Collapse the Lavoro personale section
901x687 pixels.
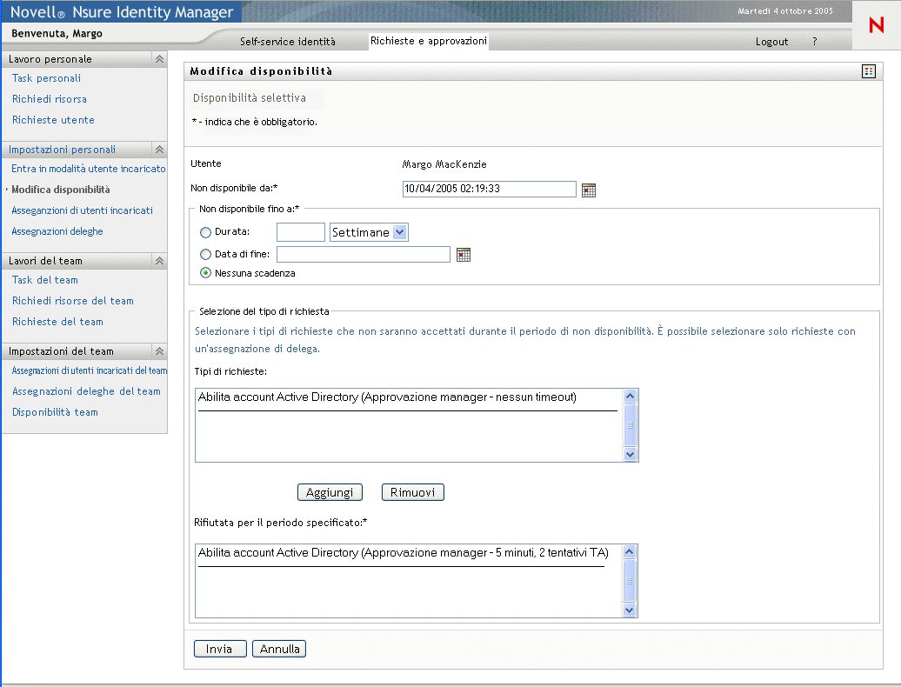coord(159,59)
